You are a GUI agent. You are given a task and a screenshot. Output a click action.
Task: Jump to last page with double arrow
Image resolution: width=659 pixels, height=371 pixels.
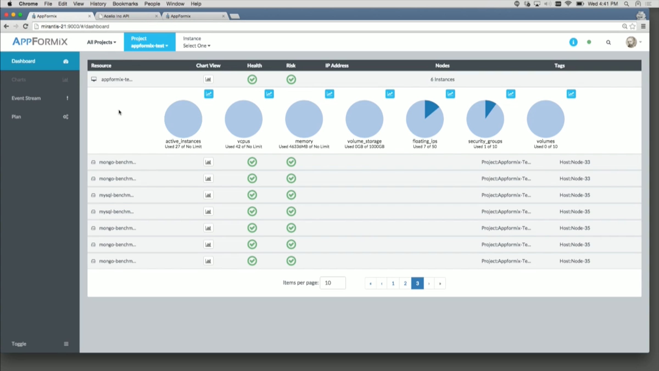[440, 283]
